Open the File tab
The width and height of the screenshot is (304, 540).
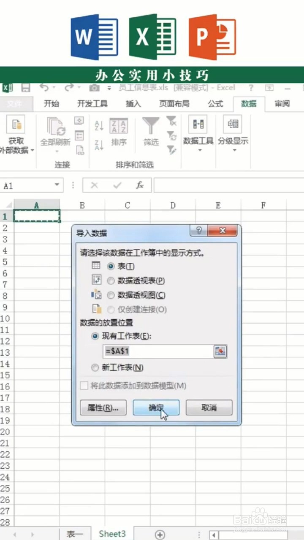[x=16, y=104]
